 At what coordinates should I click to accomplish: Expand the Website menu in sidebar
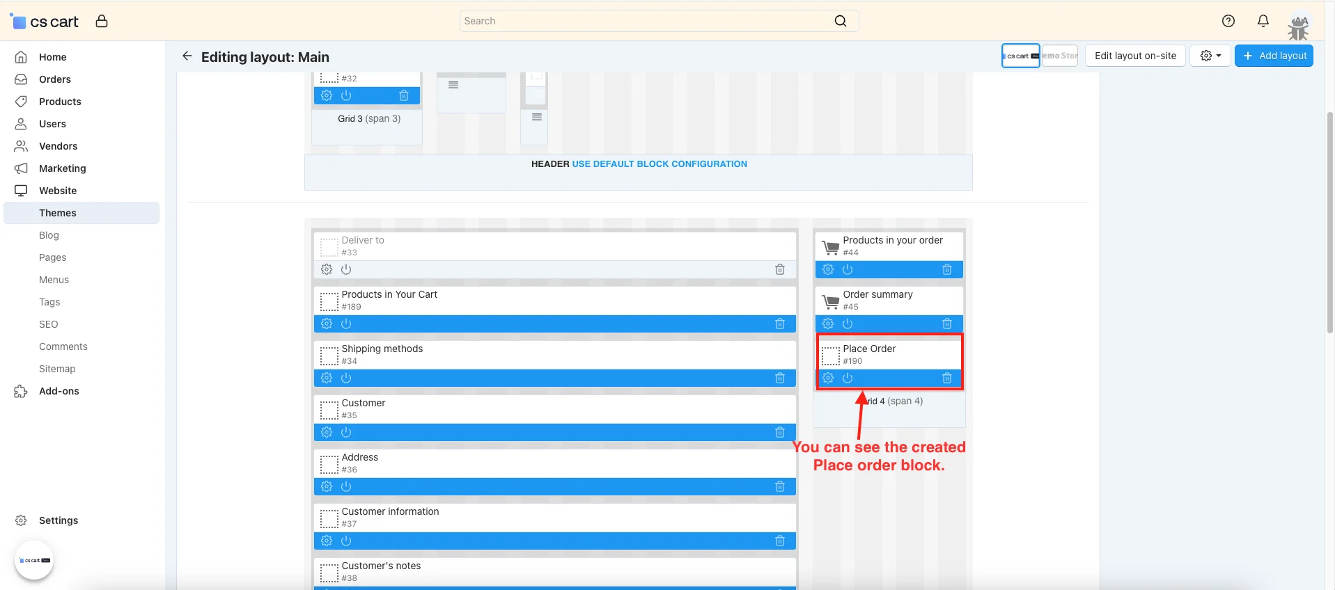pos(58,191)
